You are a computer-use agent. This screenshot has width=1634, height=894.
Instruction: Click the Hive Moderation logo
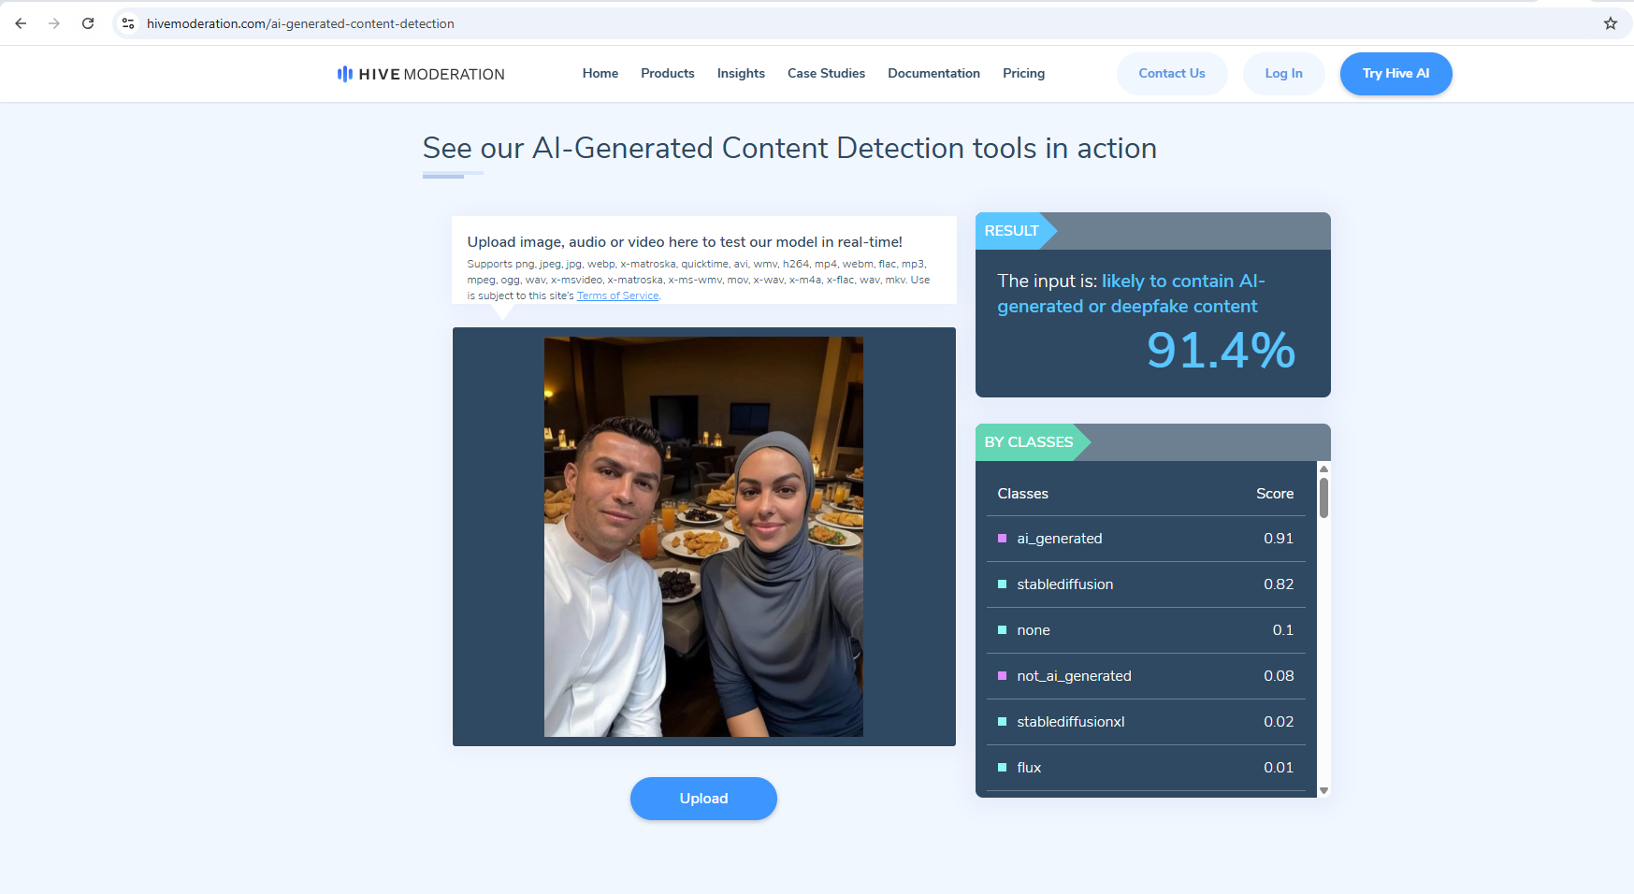(x=421, y=74)
